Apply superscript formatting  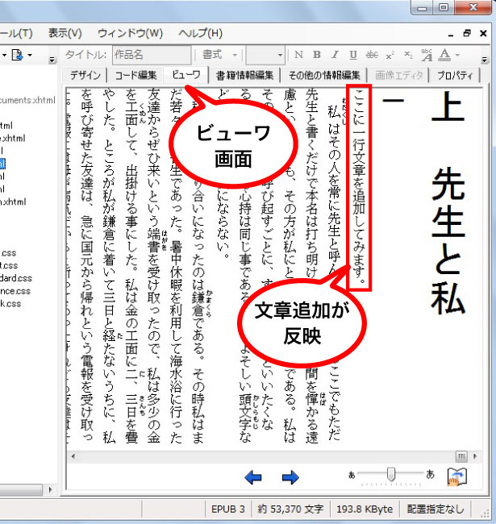[390, 55]
